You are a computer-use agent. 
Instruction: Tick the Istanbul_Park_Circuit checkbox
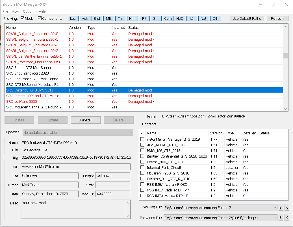pos(142,167)
